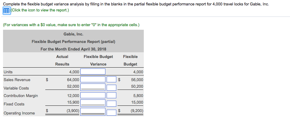Click flexible budget sales revenue 56,000
This screenshot has height=131, width=290.
[137, 80]
